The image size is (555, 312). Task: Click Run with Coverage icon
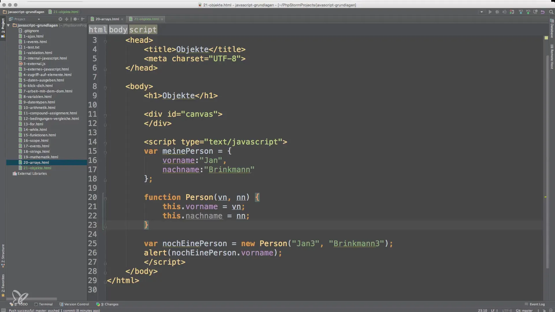point(504,12)
